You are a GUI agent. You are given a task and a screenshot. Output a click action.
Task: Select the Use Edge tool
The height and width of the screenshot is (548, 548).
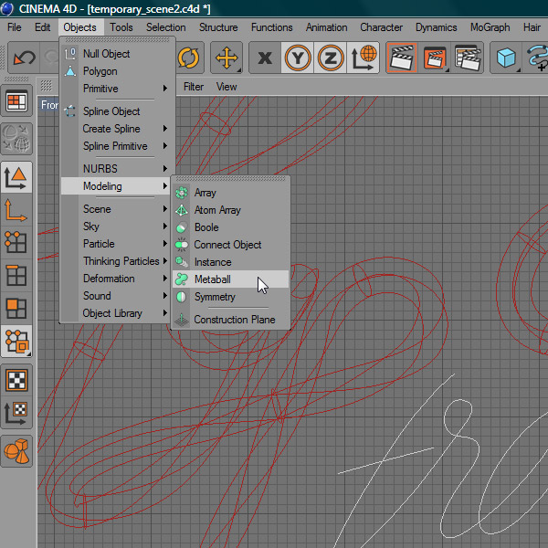(16, 275)
